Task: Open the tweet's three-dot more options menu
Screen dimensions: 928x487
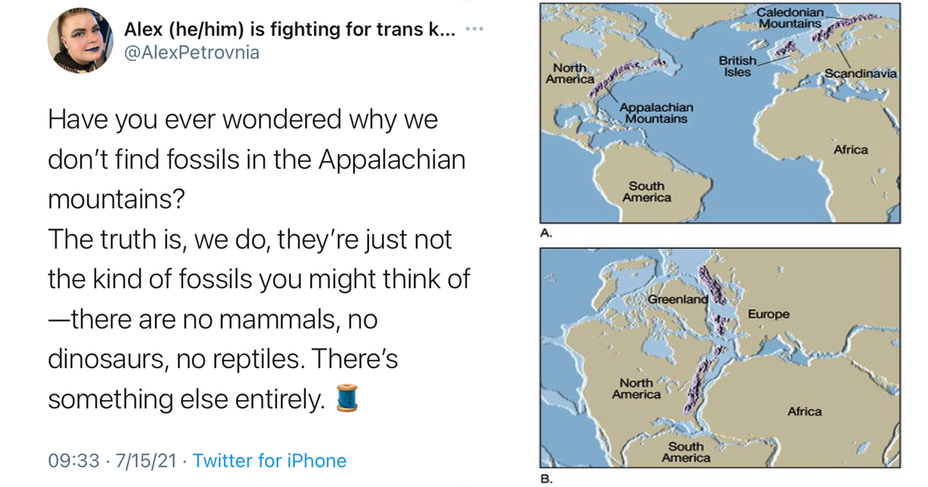Action: [474, 29]
